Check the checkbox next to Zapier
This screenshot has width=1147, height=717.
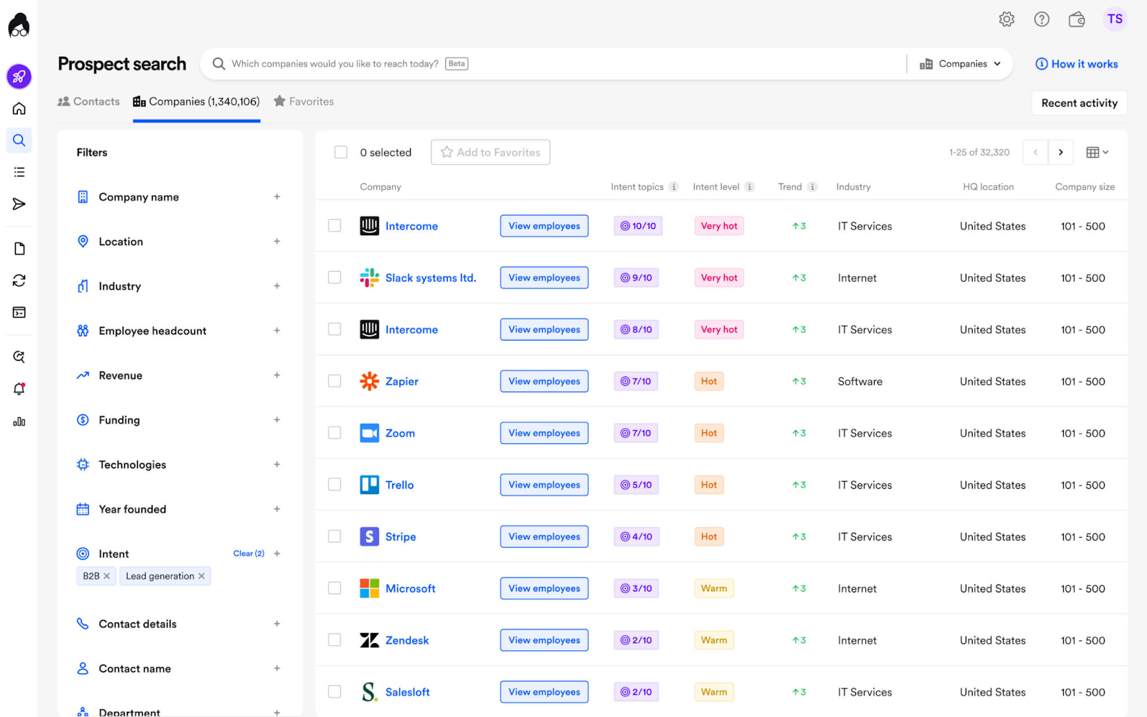334,381
